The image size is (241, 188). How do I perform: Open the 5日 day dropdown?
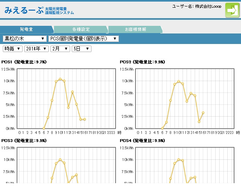82,49
